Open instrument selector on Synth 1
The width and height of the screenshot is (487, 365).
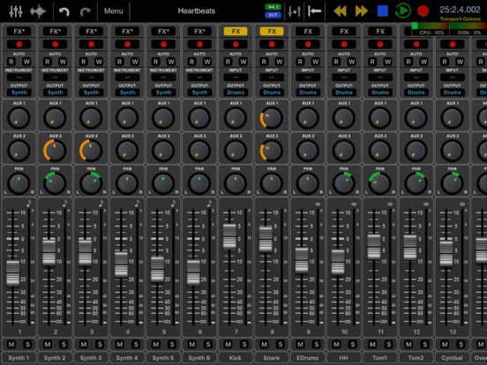click(19, 78)
